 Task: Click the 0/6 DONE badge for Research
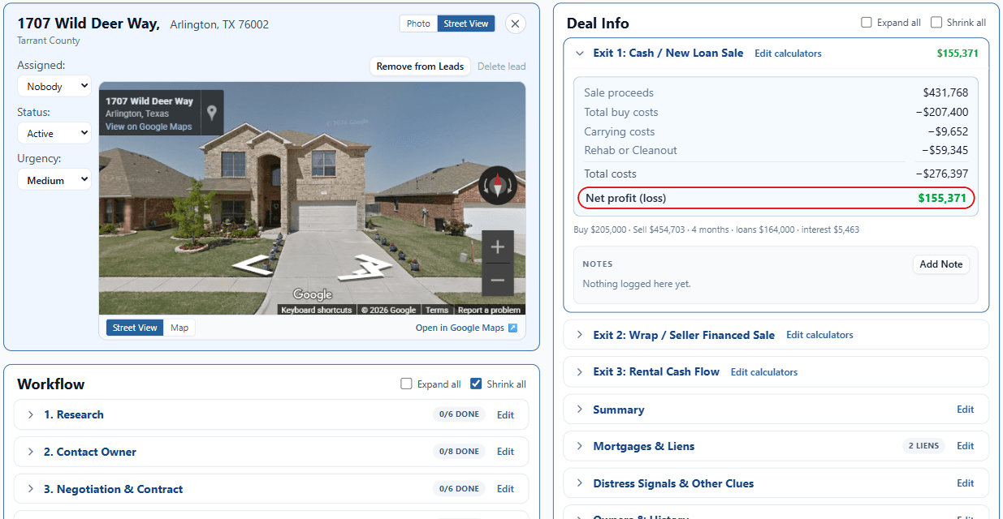pos(459,414)
